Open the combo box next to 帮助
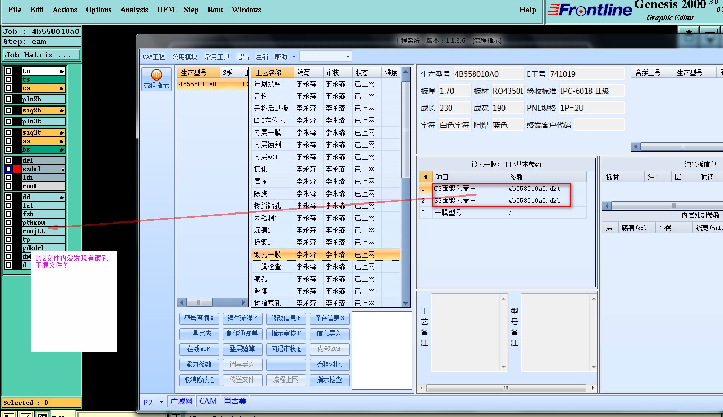The width and height of the screenshot is (723, 417). tap(326, 56)
